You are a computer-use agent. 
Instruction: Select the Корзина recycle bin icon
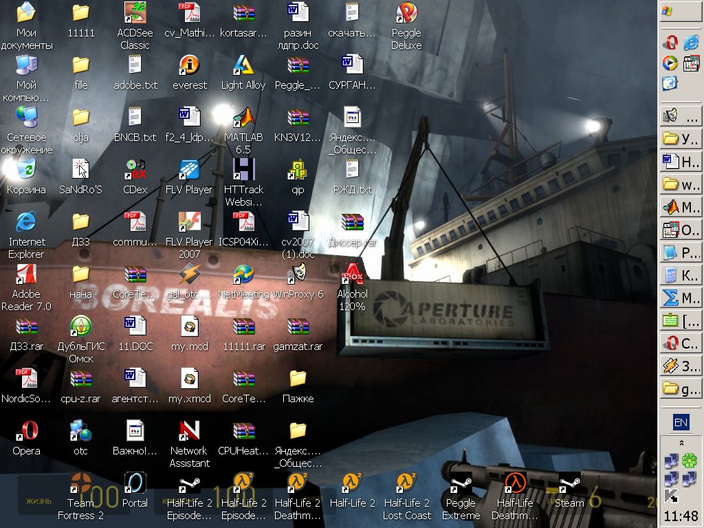tap(26, 170)
